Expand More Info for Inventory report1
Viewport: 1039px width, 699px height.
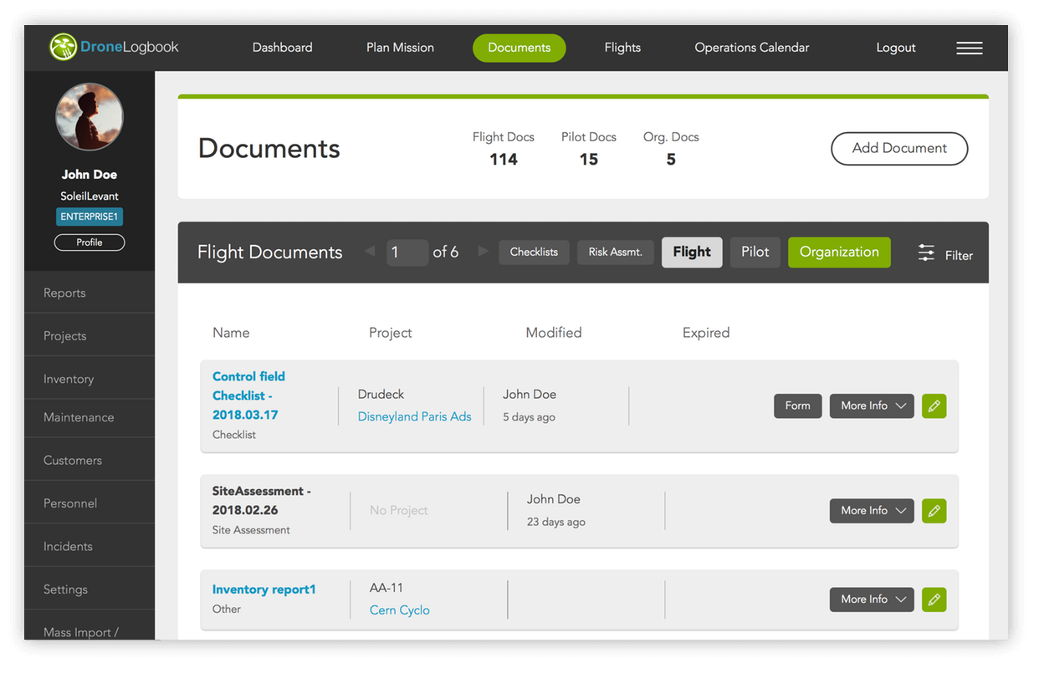click(871, 600)
